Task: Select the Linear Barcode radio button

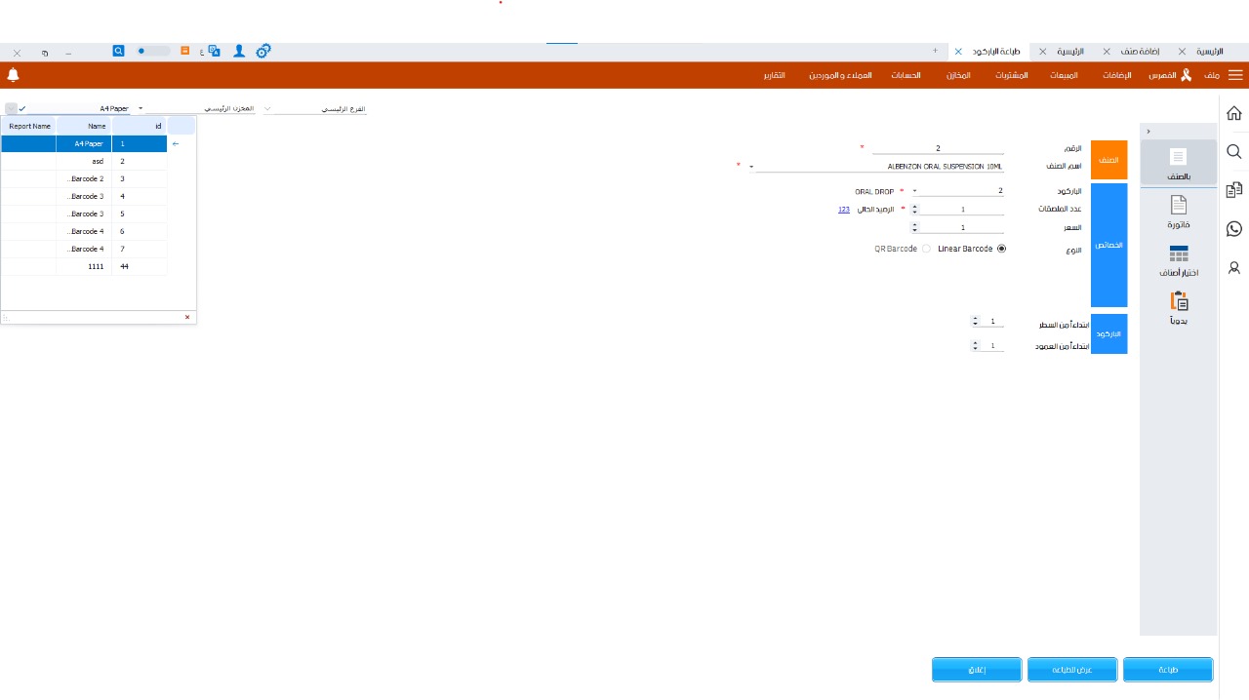Action: point(1001,249)
